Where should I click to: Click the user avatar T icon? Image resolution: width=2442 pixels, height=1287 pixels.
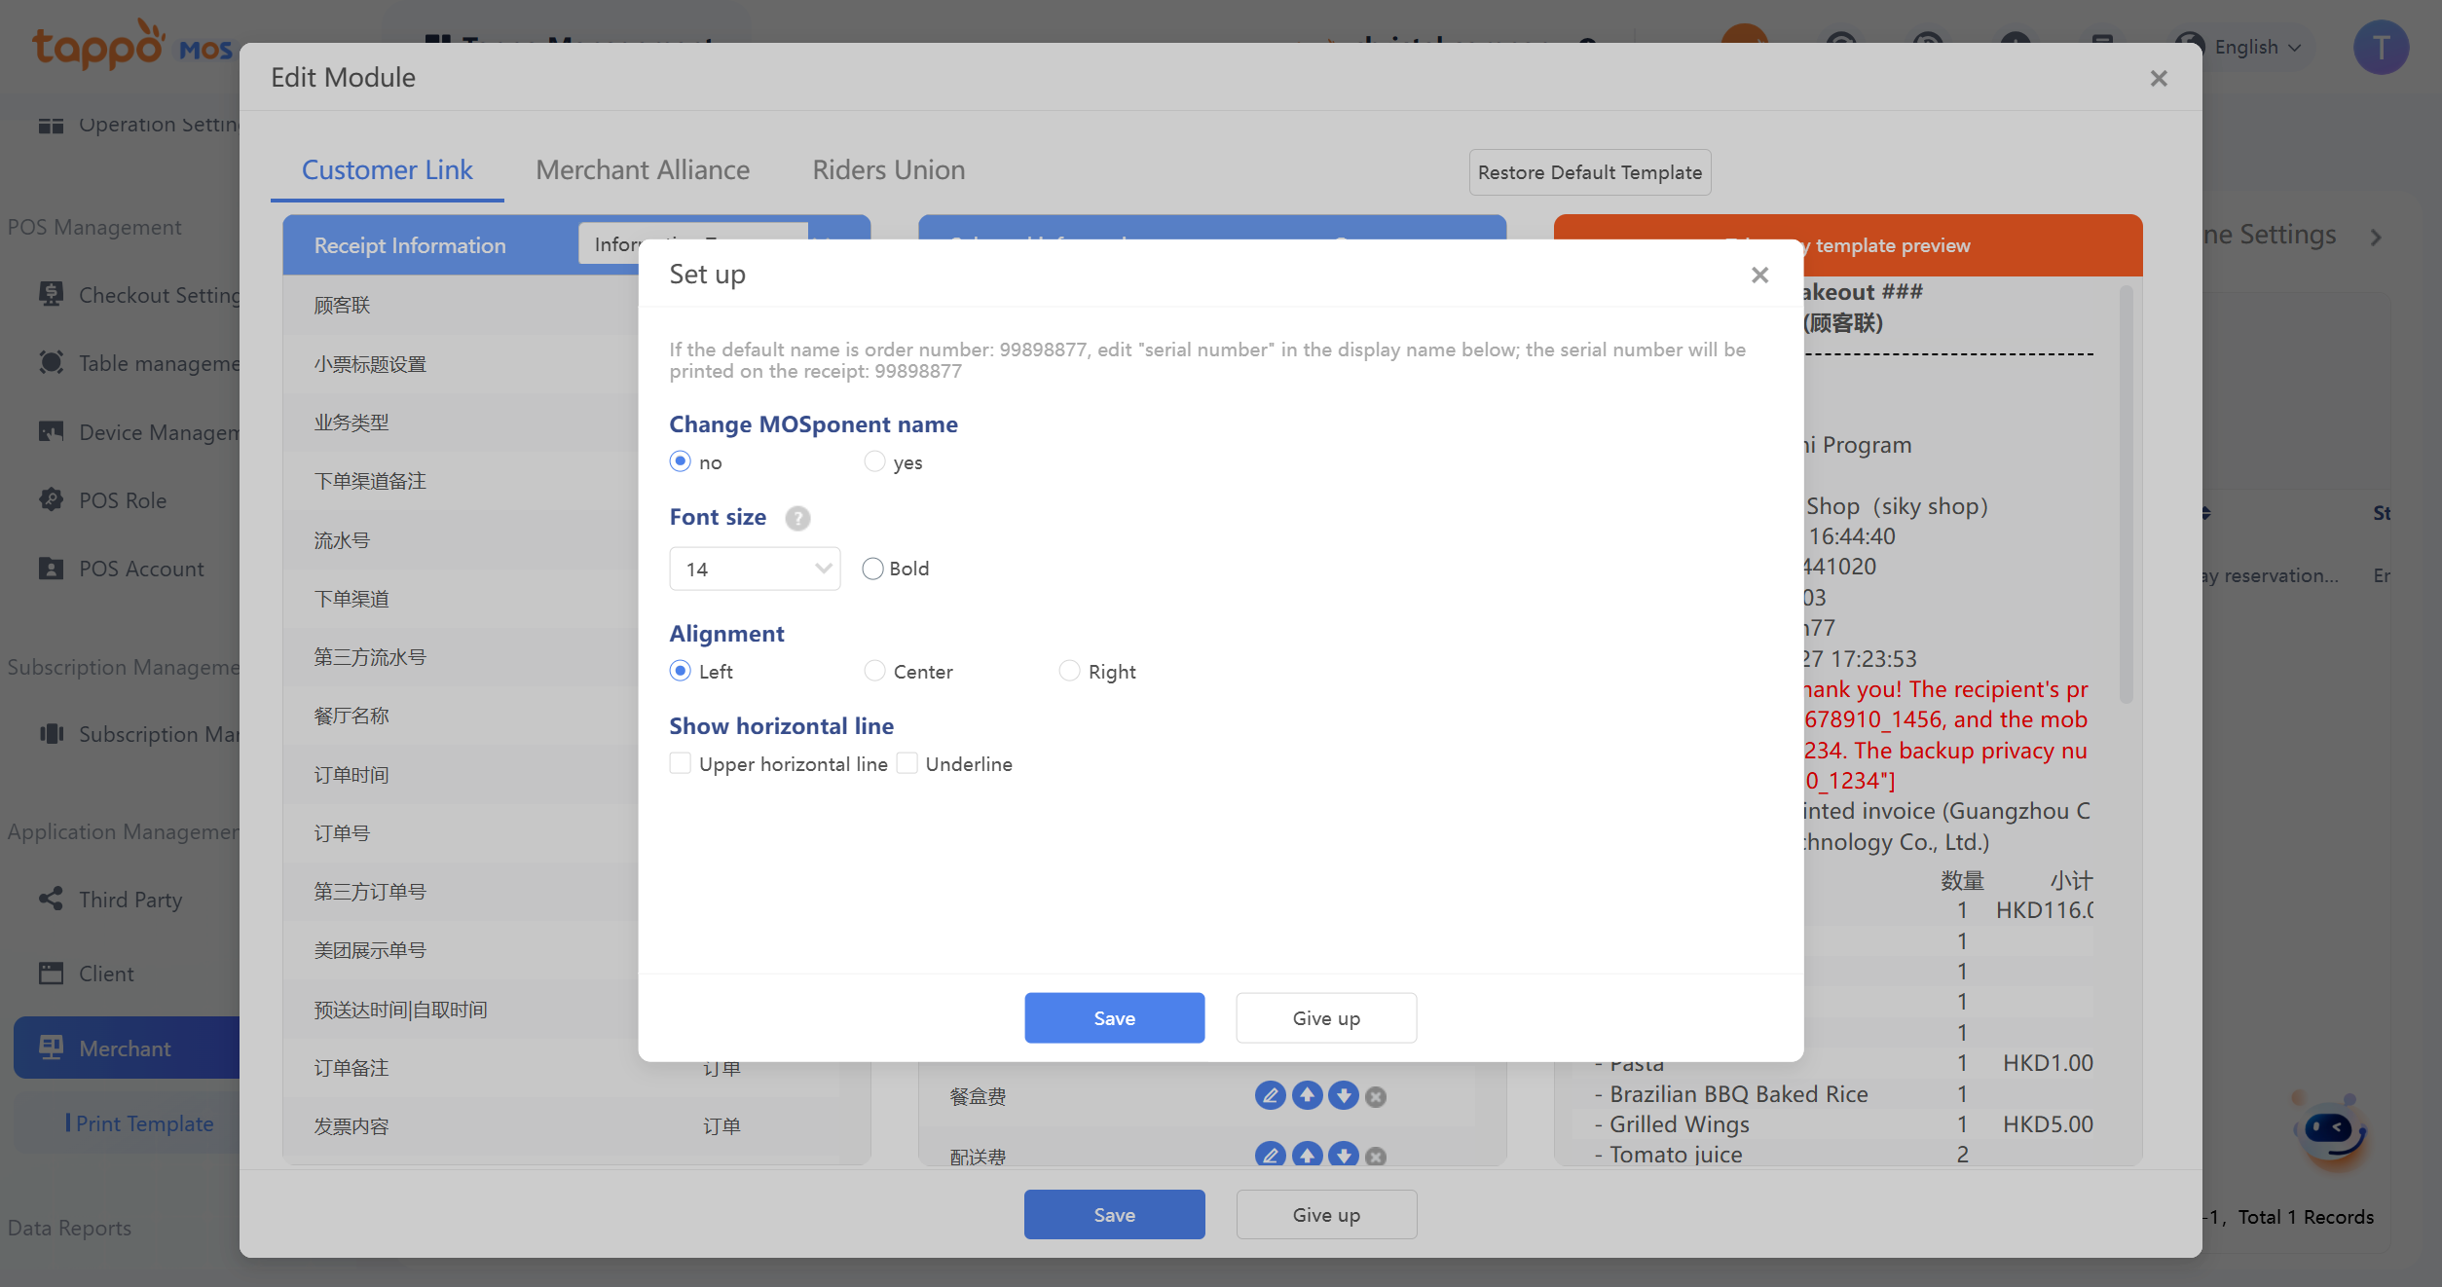coord(2381,48)
